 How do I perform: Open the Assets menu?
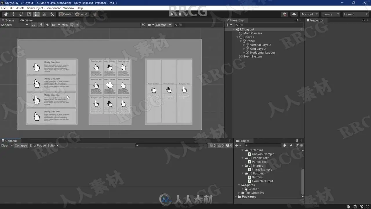20,8
